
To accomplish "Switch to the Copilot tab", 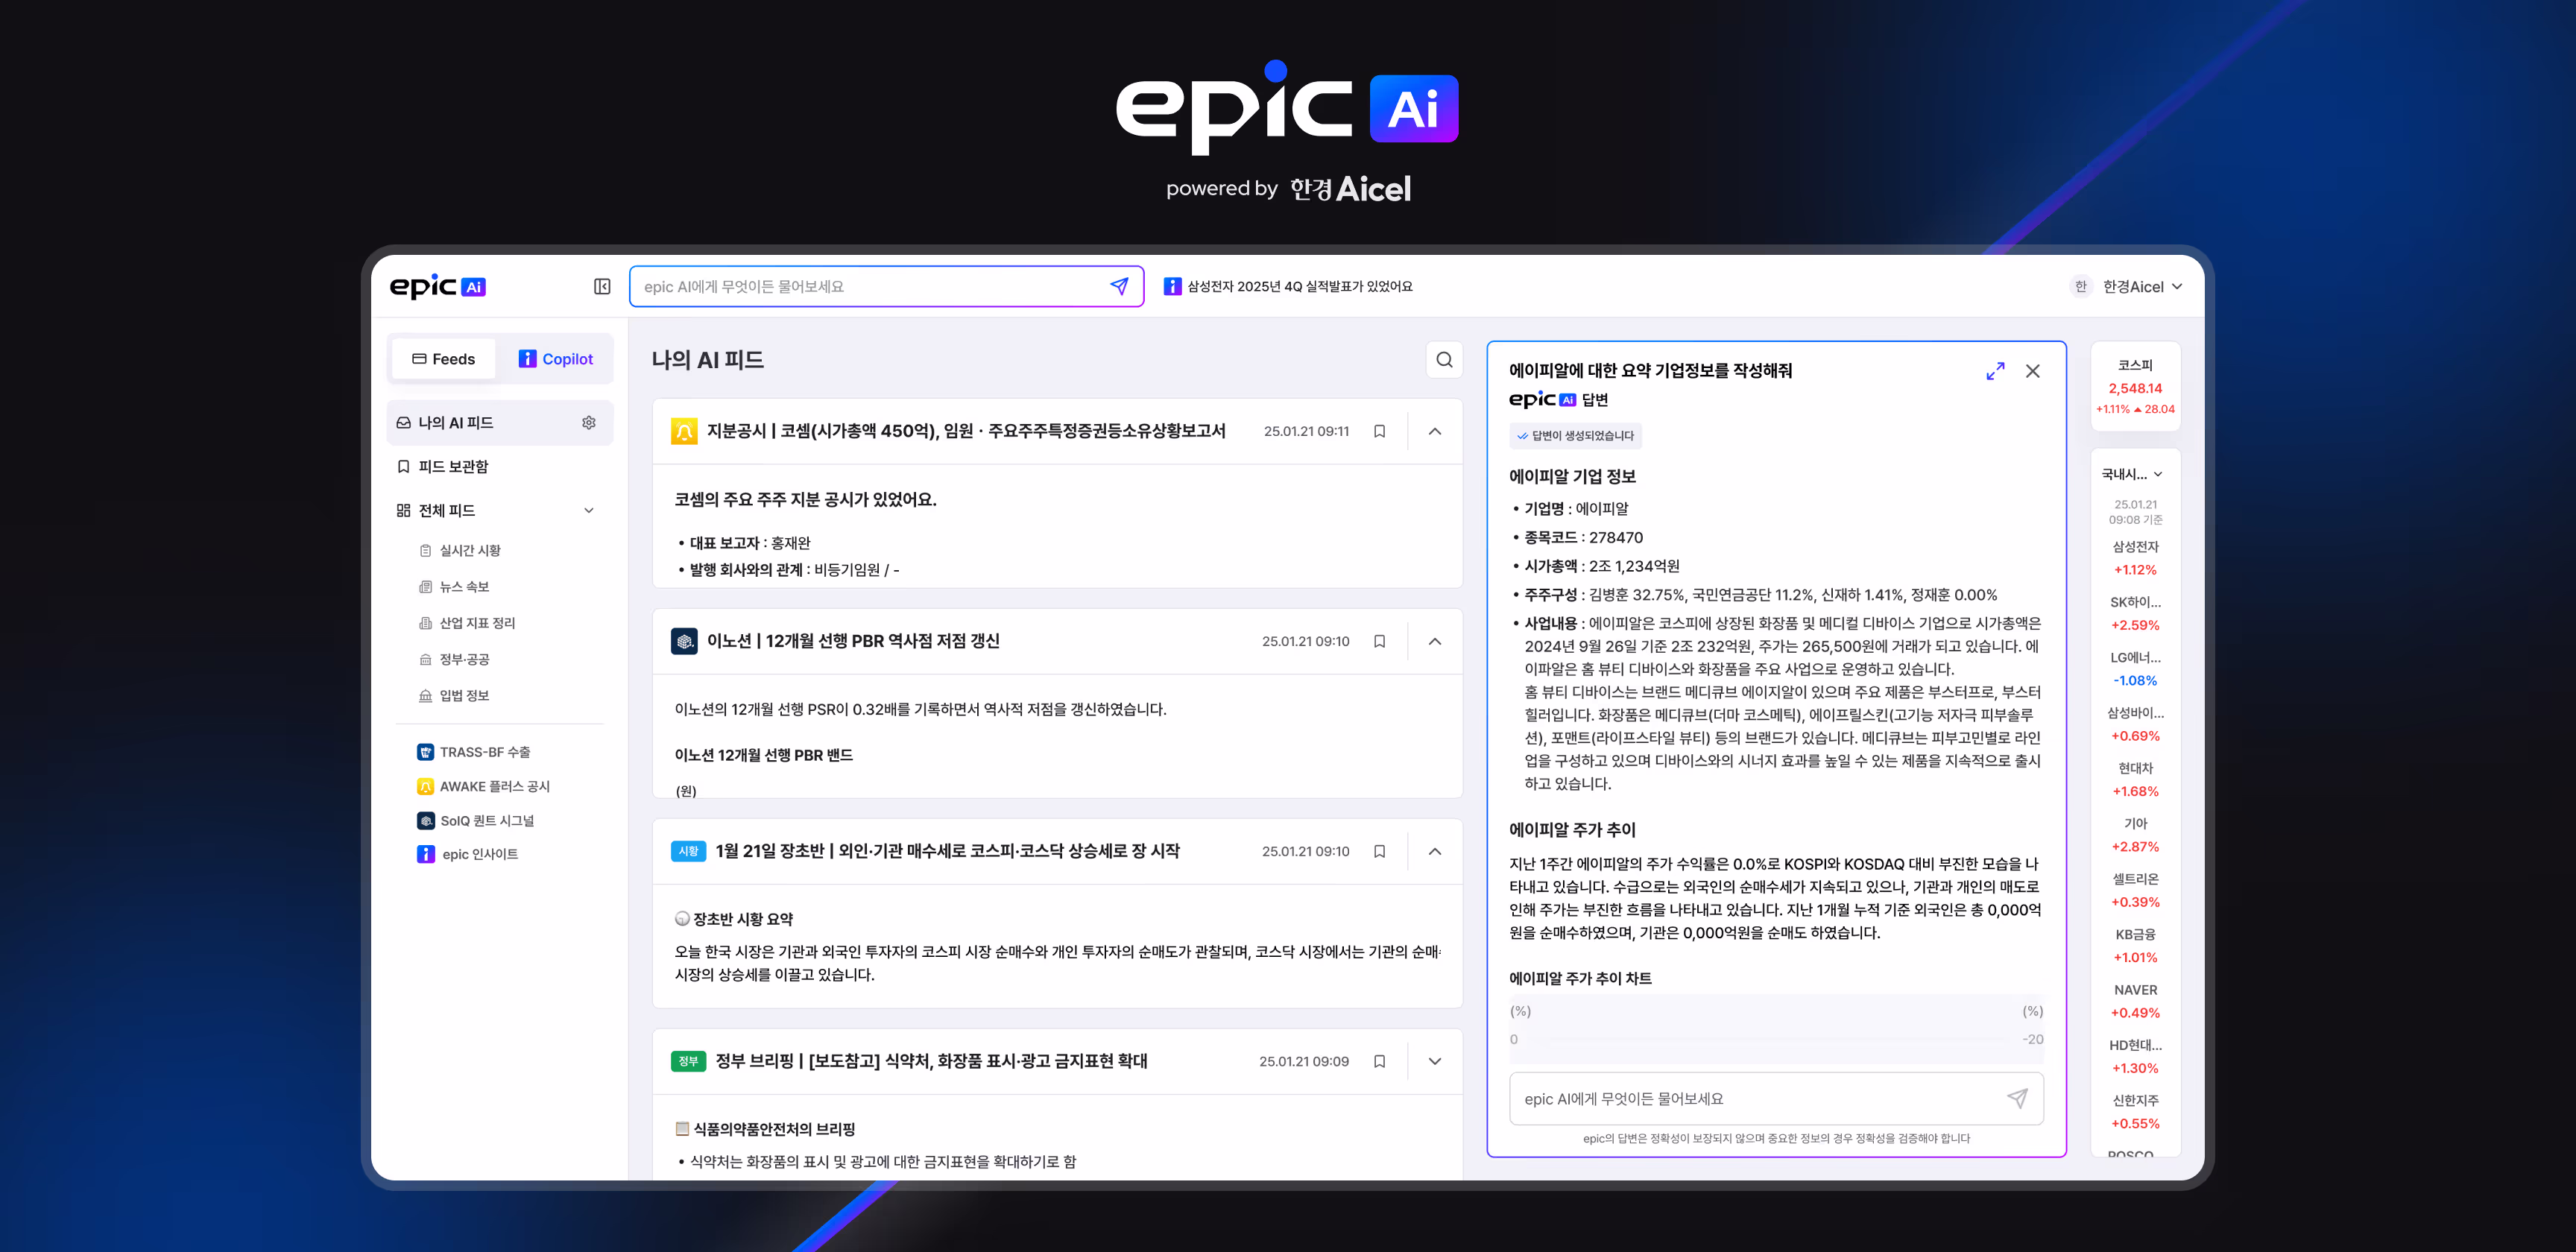I will pos(556,359).
